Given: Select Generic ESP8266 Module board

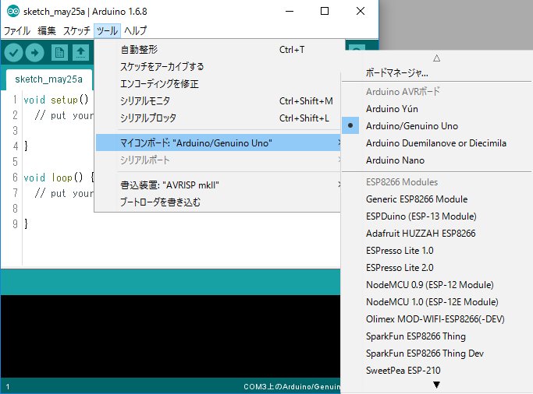Looking at the screenshot, I should tap(437, 199).
